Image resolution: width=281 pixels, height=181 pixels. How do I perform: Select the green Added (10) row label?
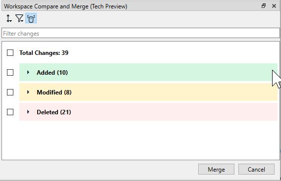[x=52, y=73]
